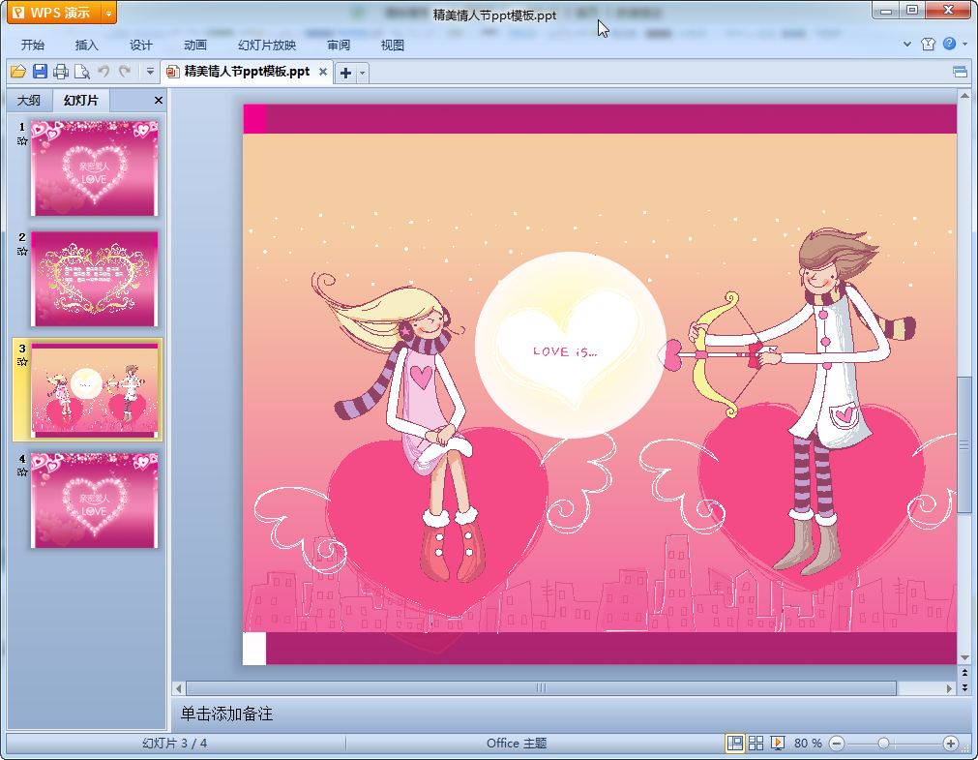This screenshot has width=978, height=760.
Task: Toggle the ribbon with the collapse chevron
Action: [x=907, y=44]
